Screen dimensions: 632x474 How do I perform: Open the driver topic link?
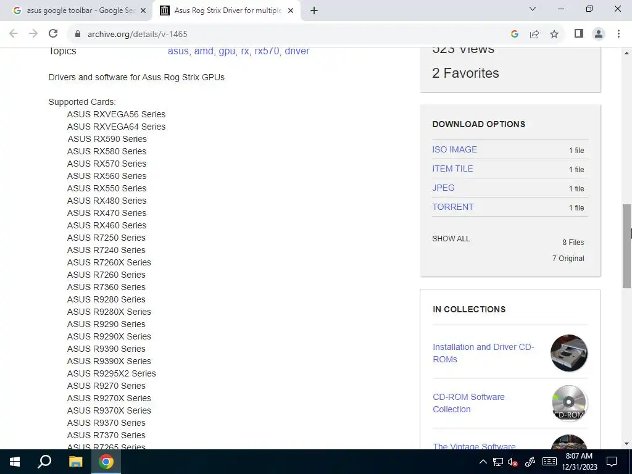[x=297, y=51]
